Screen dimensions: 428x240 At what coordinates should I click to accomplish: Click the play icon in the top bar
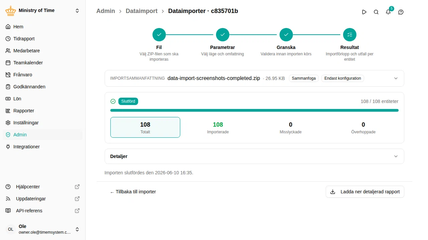tap(364, 12)
